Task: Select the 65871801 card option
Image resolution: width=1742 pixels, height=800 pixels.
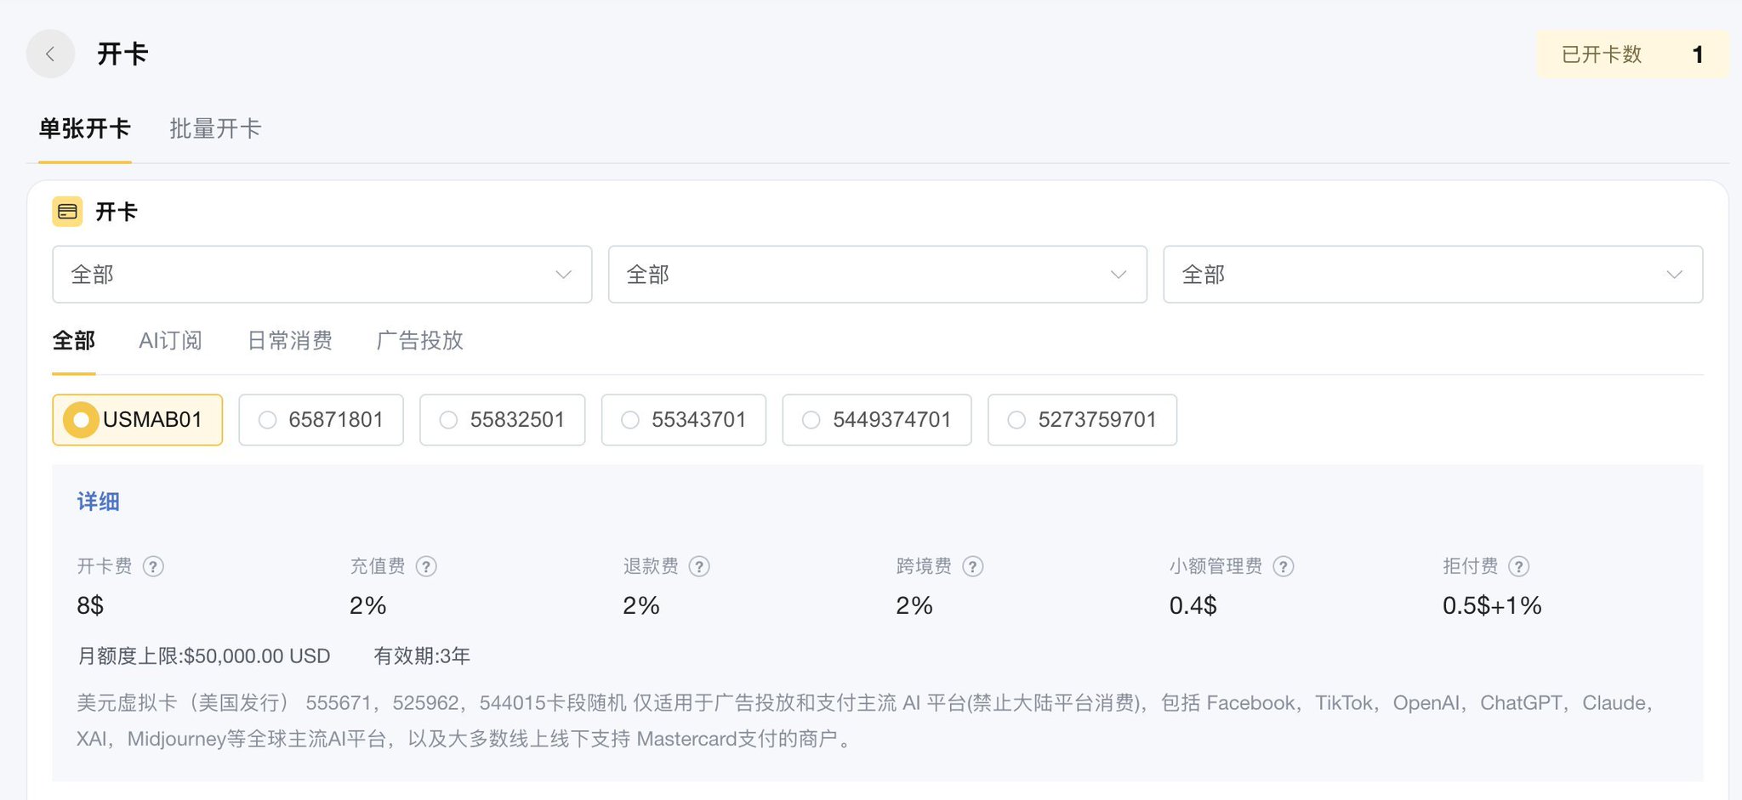Action: tap(321, 420)
